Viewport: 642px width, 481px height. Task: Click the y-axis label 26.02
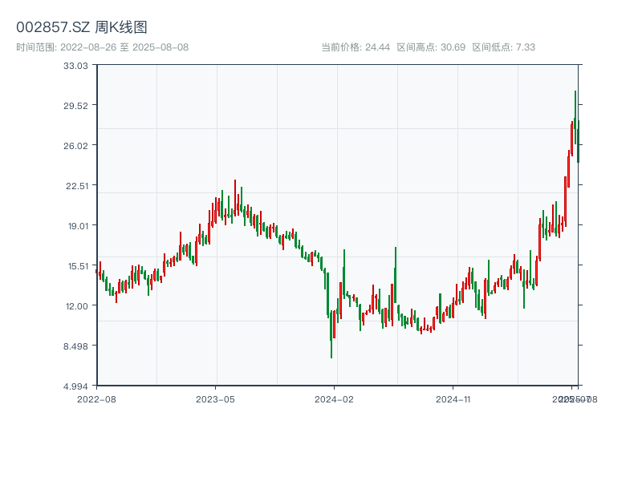pyautogui.click(x=75, y=146)
